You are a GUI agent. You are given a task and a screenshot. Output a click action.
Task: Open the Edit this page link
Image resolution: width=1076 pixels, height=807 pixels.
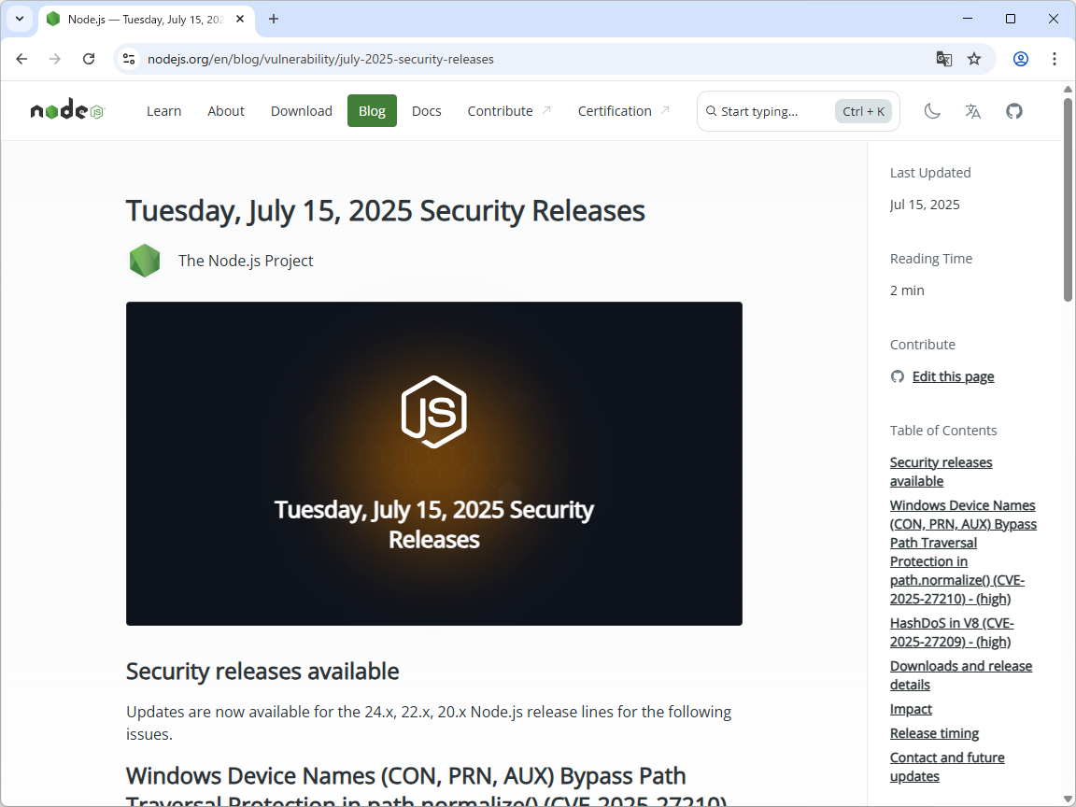[x=953, y=376]
